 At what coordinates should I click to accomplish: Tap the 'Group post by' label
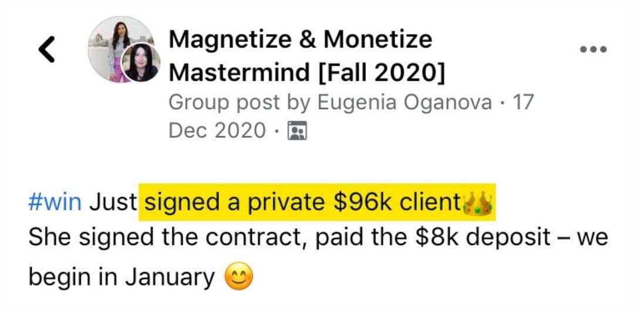[240, 103]
